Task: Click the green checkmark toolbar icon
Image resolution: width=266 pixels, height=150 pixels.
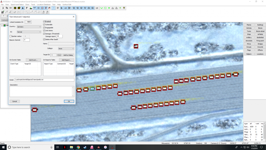Action: [102, 8]
